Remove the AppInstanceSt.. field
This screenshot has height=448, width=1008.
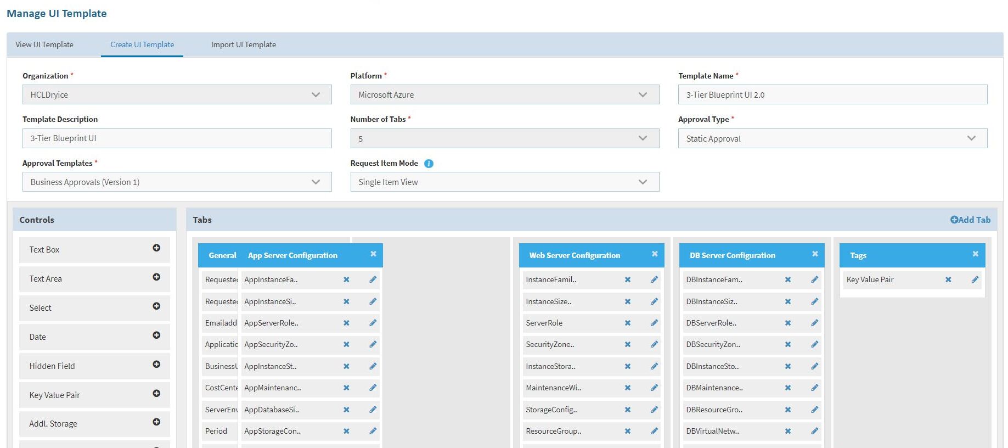(x=346, y=366)
